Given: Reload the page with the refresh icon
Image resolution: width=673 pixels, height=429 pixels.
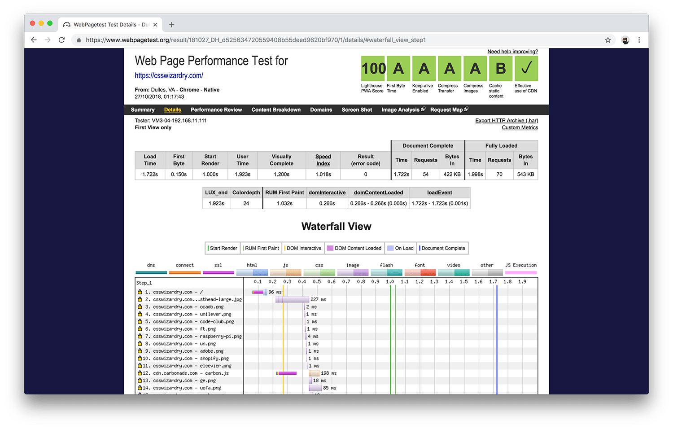Looking at the screenshot, I should [x=61, y=40].
